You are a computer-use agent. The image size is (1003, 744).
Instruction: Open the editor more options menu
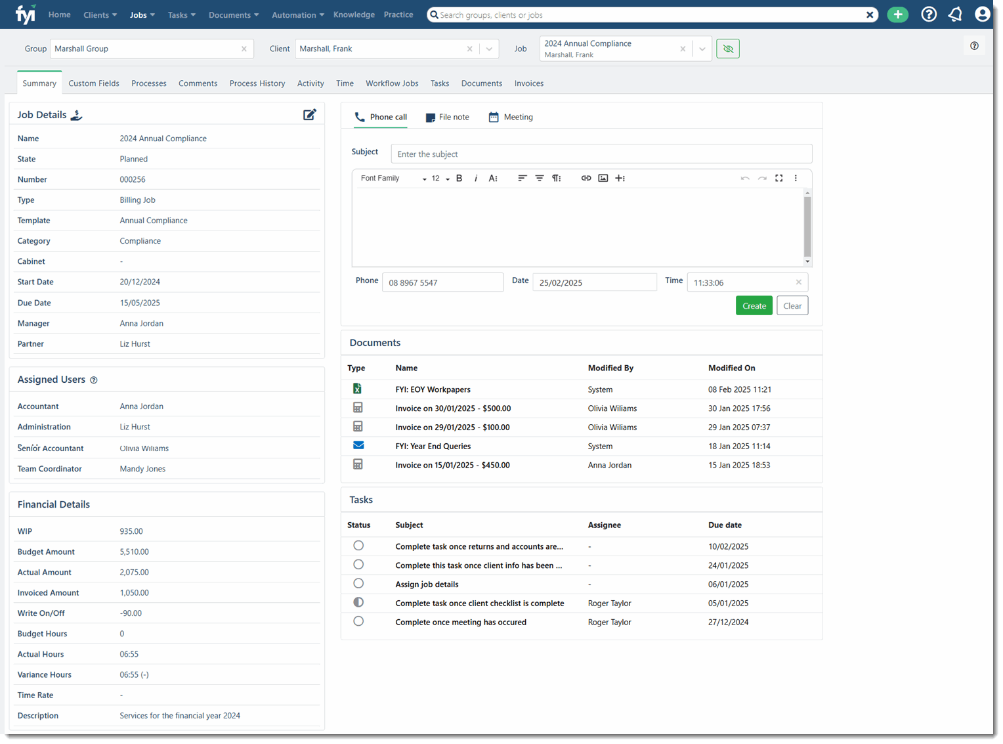pyautogui.click(x=796, y=178)
